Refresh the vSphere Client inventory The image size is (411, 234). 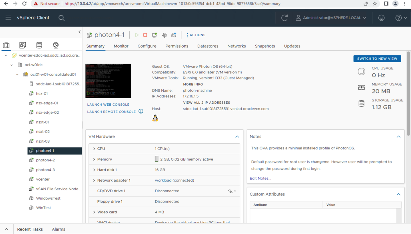pos(284,17)
